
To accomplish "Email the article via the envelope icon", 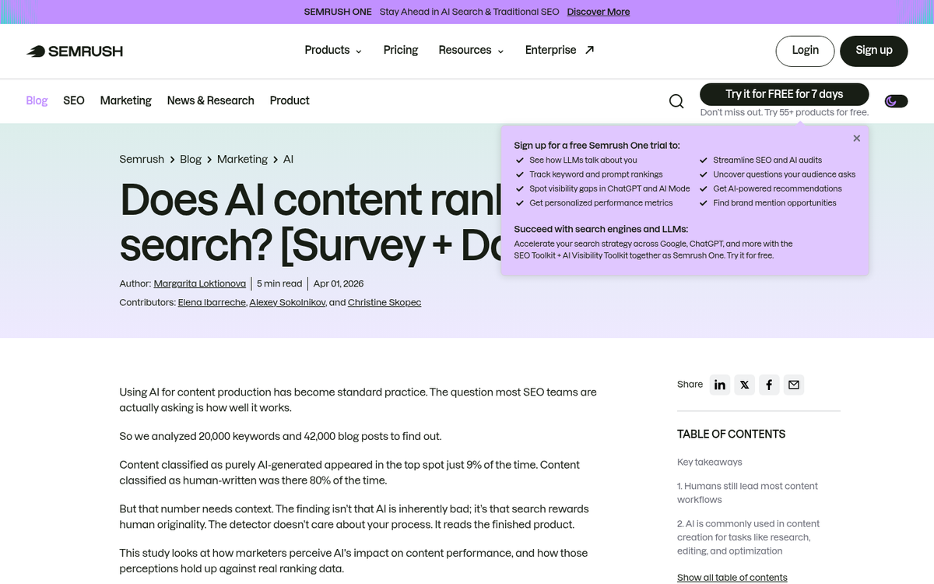I will click(794, 385).
